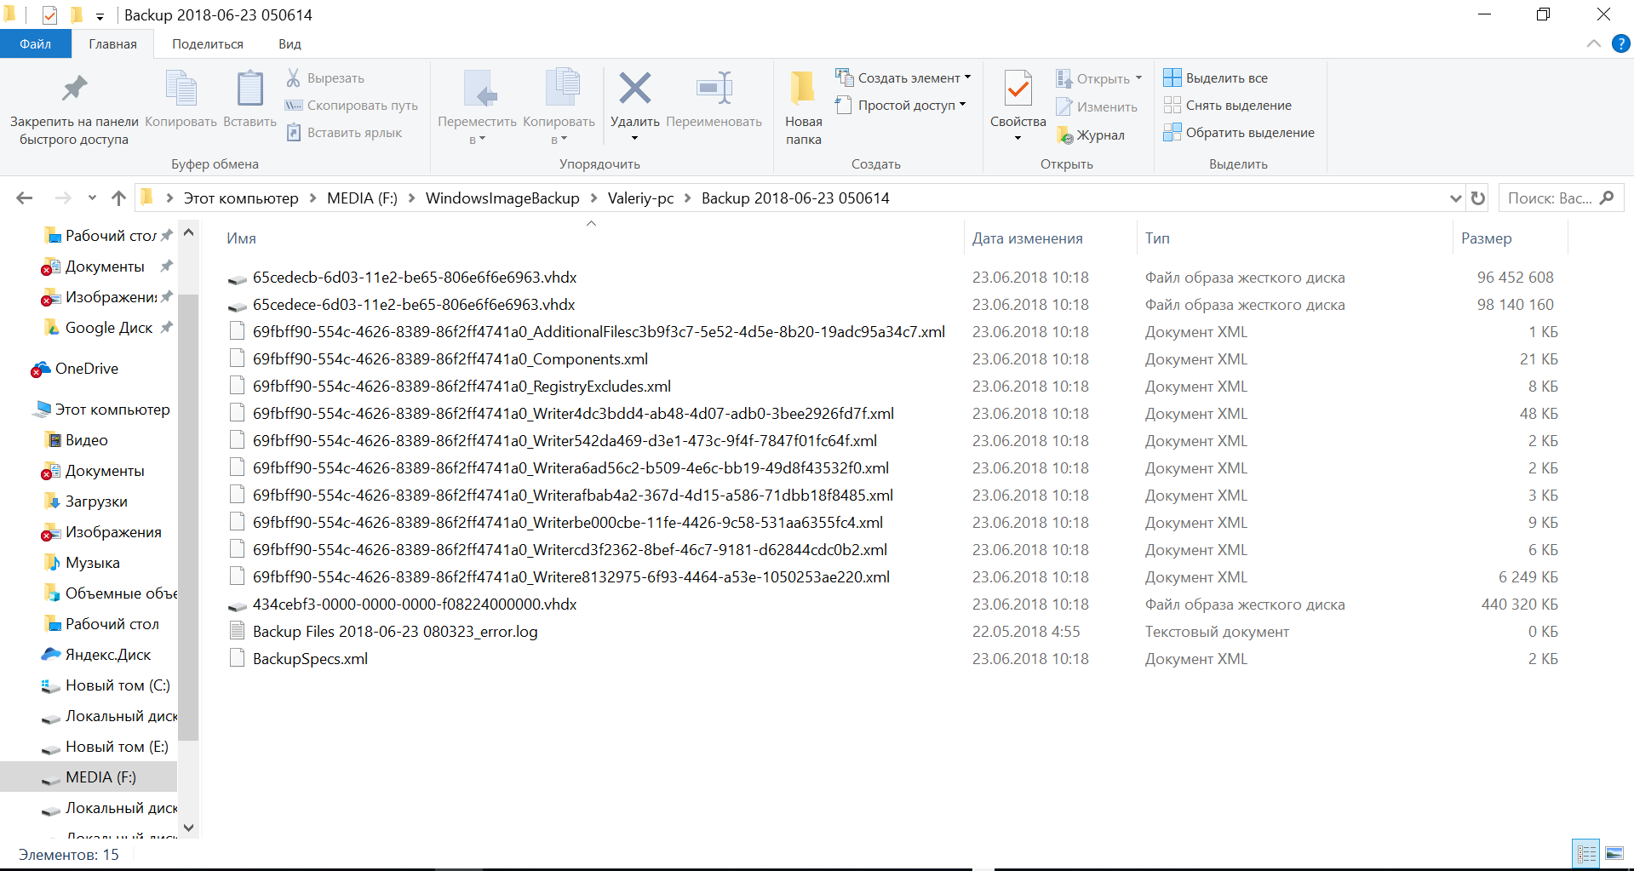This screenshot has height=871, width=1634.
Task: Select Вырезать scissors command
Action: click(x=325, y=78)
